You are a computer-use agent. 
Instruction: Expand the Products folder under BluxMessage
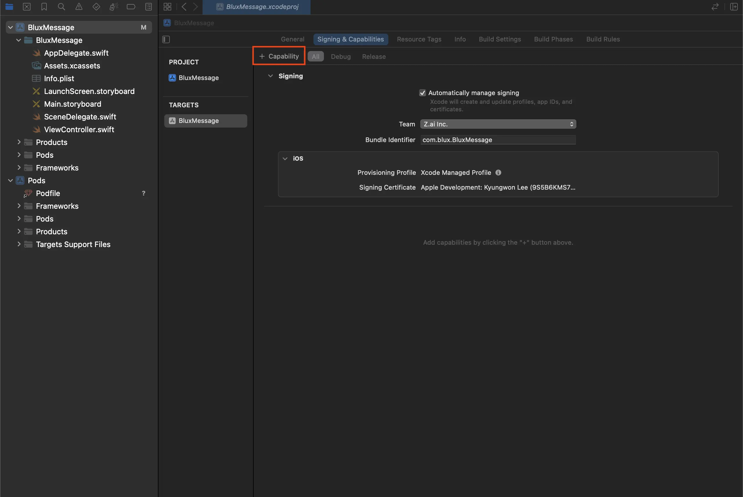(19, 142)
